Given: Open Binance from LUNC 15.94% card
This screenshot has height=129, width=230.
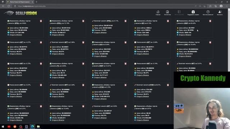Looking at the screenshot, I should tap(58, 120).
